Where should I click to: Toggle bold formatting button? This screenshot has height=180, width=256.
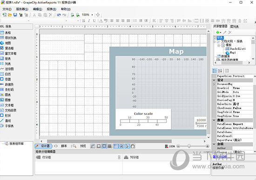coord(84,21)
